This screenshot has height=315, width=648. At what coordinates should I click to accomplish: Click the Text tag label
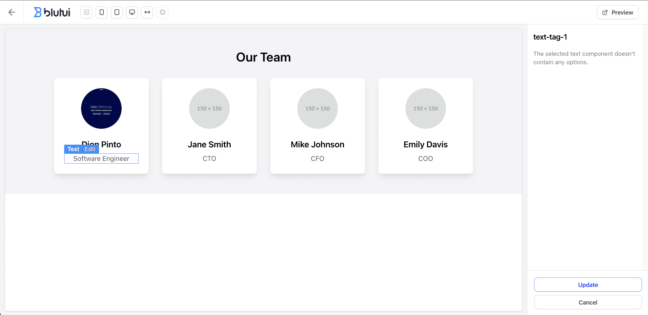(73, 149)
